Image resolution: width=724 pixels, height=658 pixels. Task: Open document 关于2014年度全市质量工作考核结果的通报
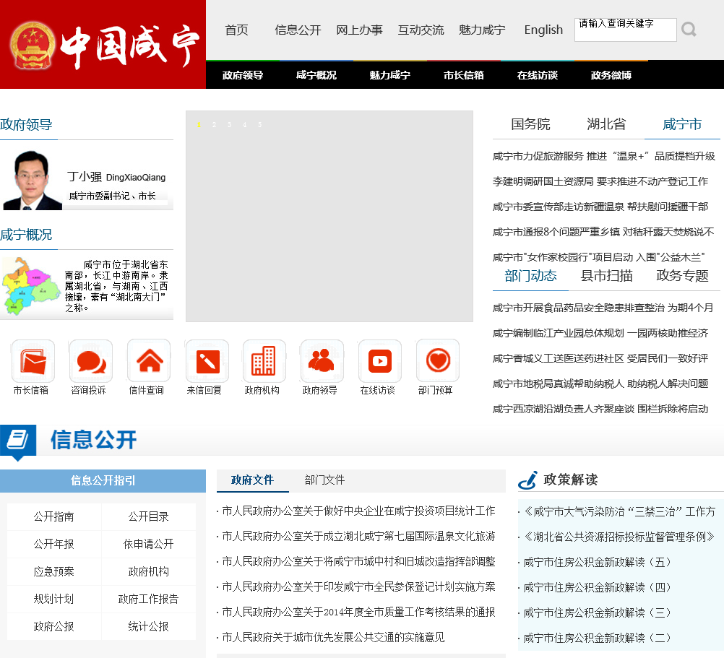(358, 612)
